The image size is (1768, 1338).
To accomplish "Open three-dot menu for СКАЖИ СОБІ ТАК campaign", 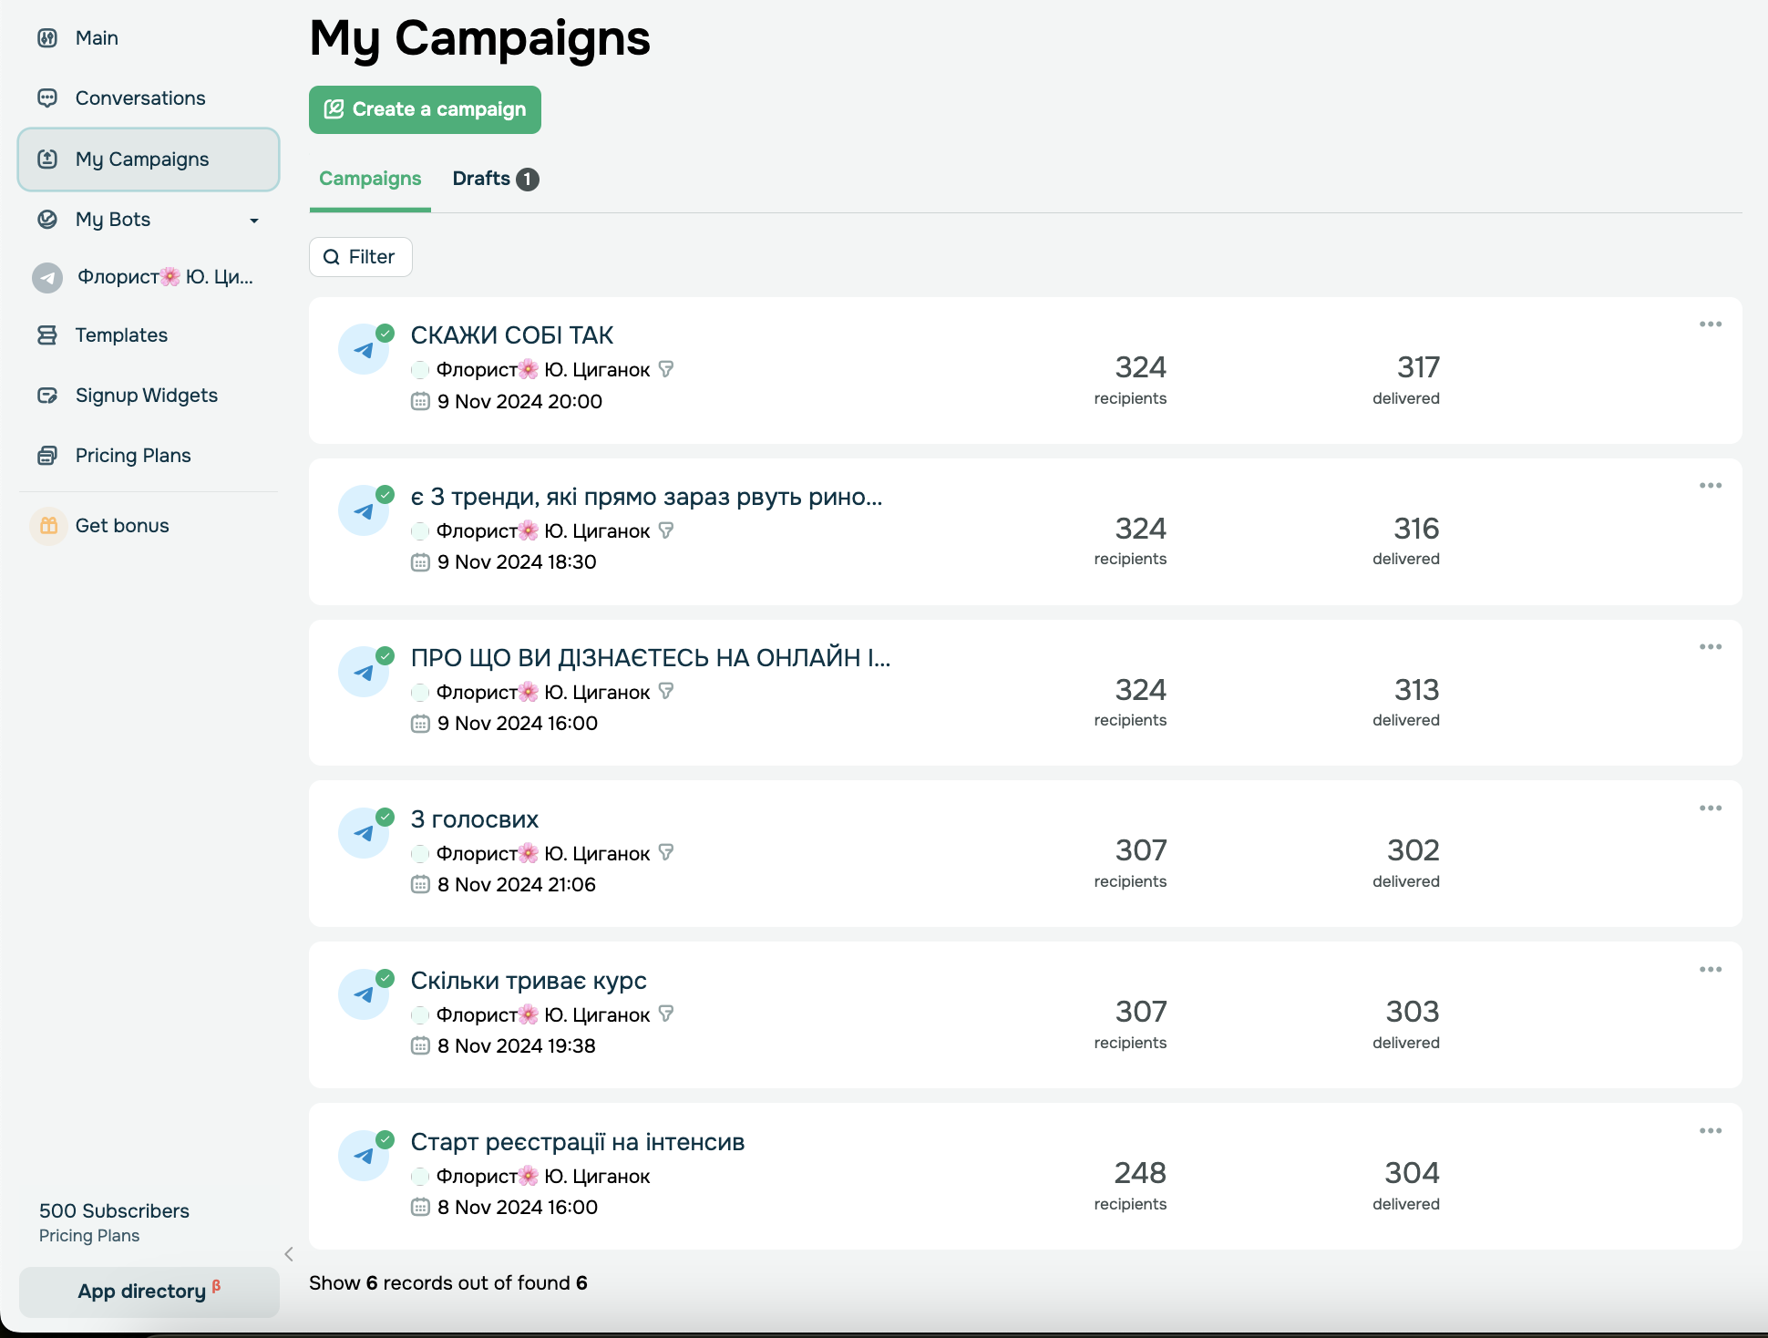I will [x=1710, y=324].
